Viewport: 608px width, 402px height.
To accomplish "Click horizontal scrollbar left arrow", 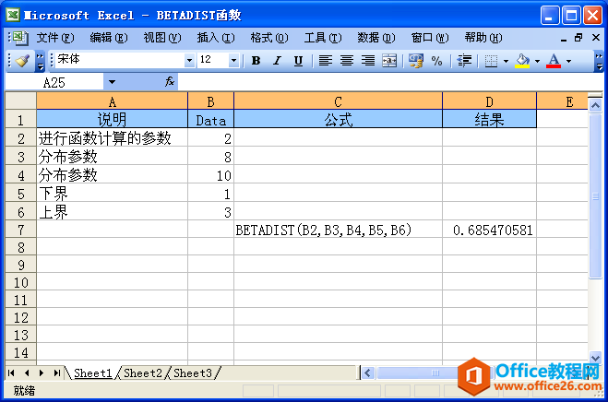I will pyautogui.click(x=368, y=372).
